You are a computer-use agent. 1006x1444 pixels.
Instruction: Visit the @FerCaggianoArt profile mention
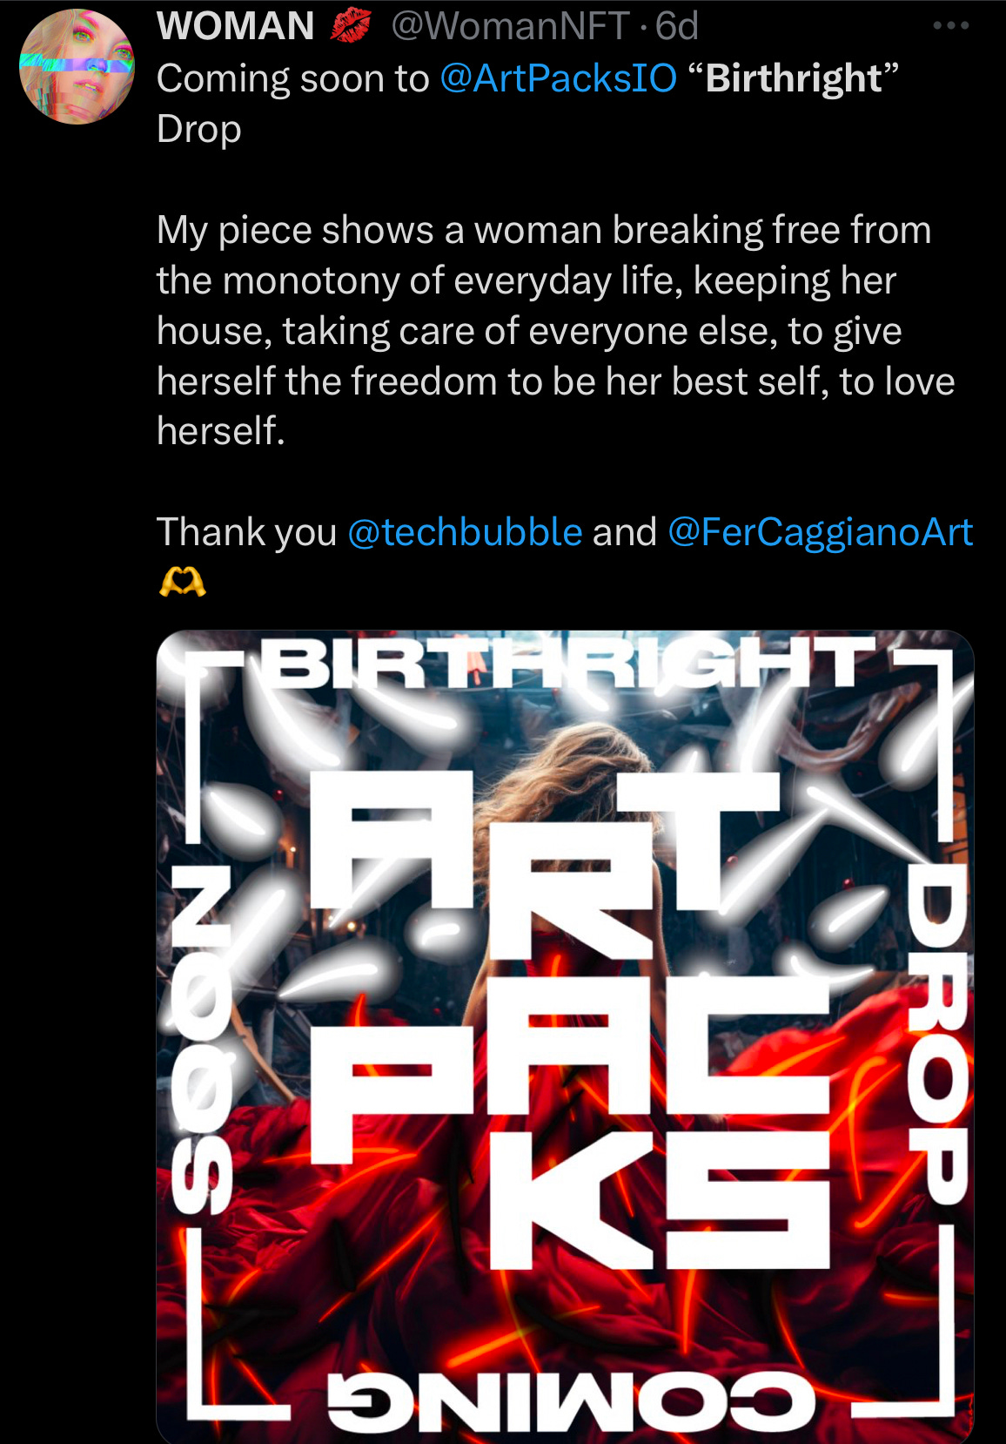tap(820, 532)
